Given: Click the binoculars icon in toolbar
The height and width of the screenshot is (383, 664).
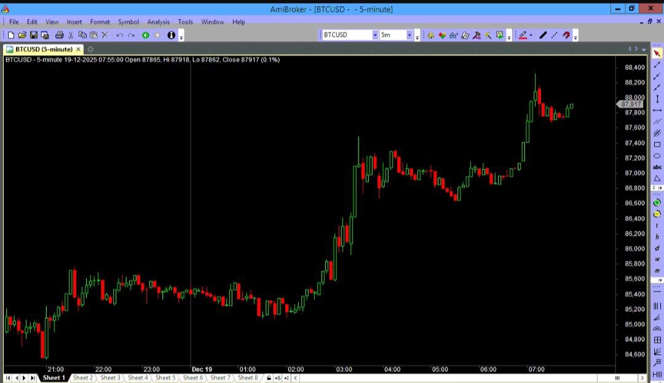Looking at the screenshot, I should 454,36.
